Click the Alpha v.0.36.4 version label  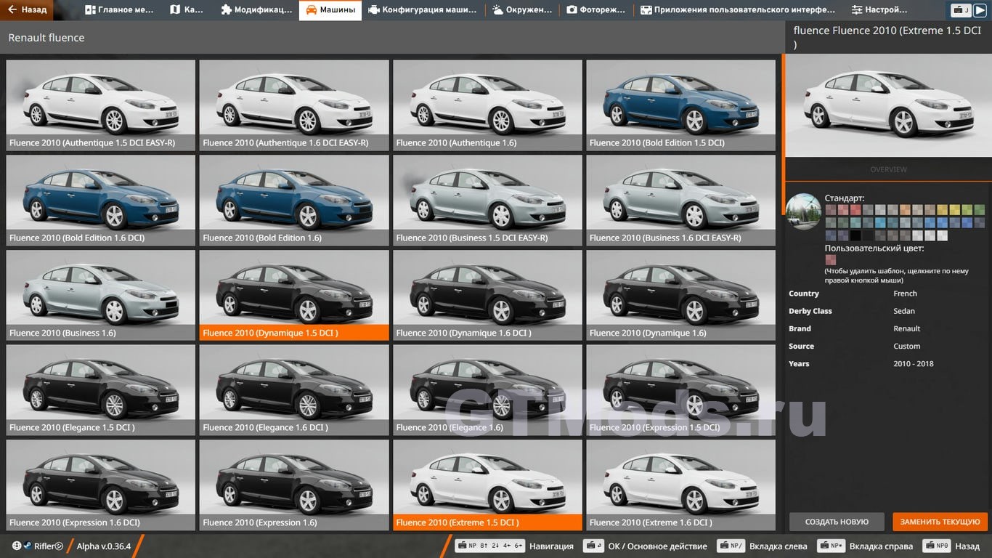(x=104, y=546)
